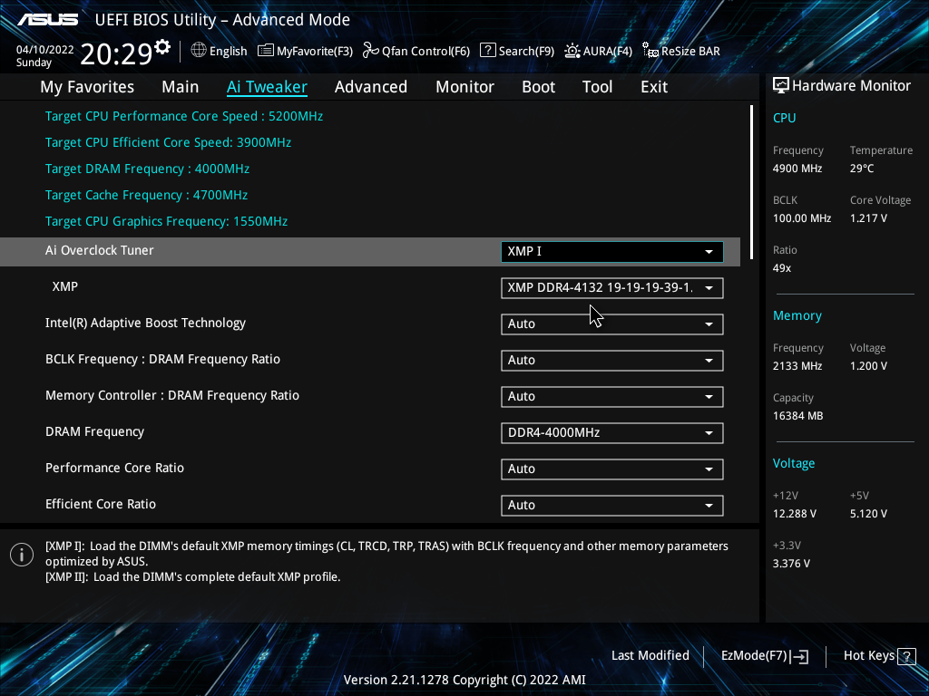Click the 20:29 clock display
Image resolution: width=929 pixels, height=696 pixels.
click(117, 53)
